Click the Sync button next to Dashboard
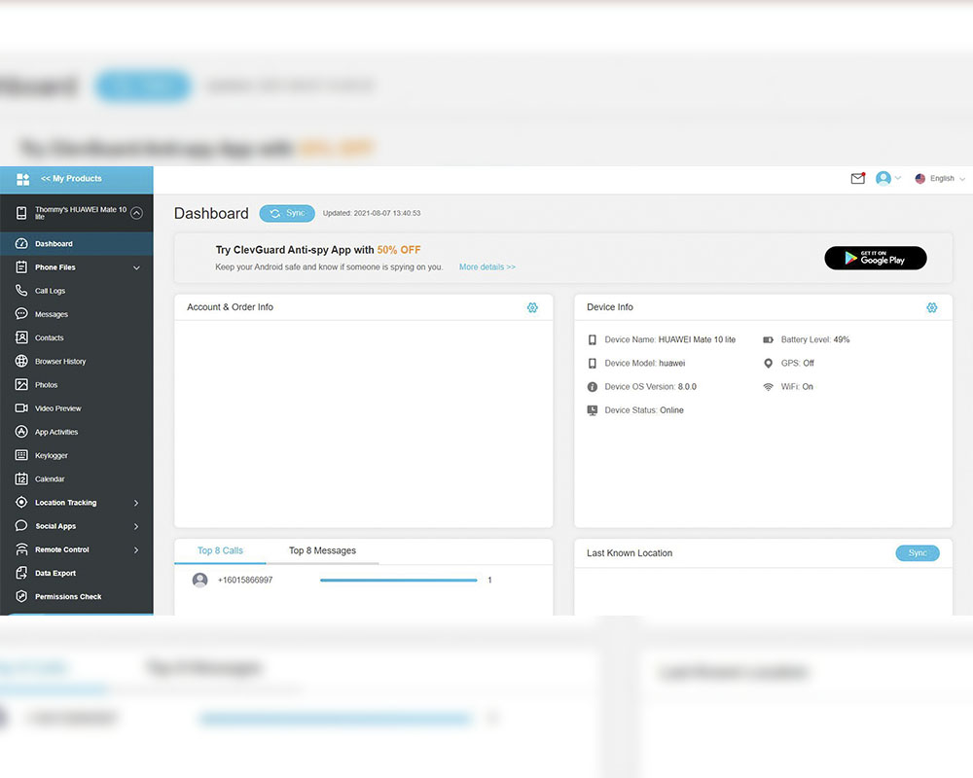Screen dimensions: 973x778 pyautogui.click(x=287, y=213)
